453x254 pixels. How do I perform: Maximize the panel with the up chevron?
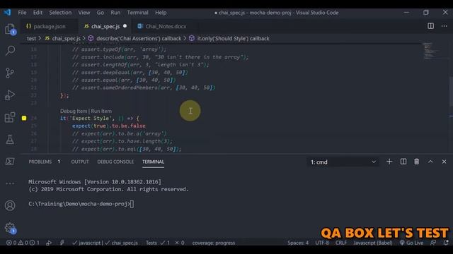[x=430, y=162]
